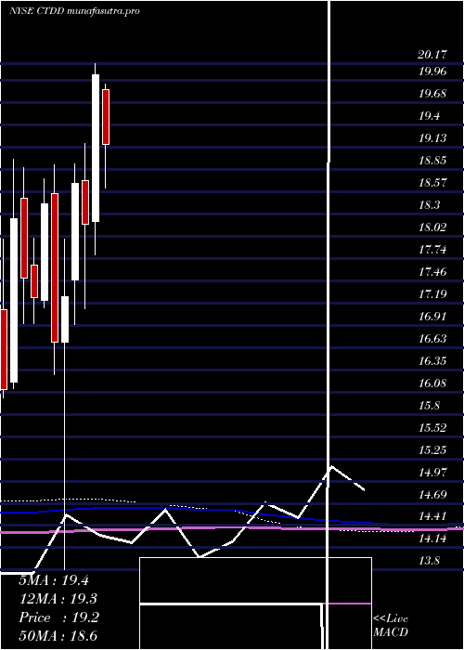Click the 16.08 price axis label
464x650 pixels.
(x=432, y=383)
